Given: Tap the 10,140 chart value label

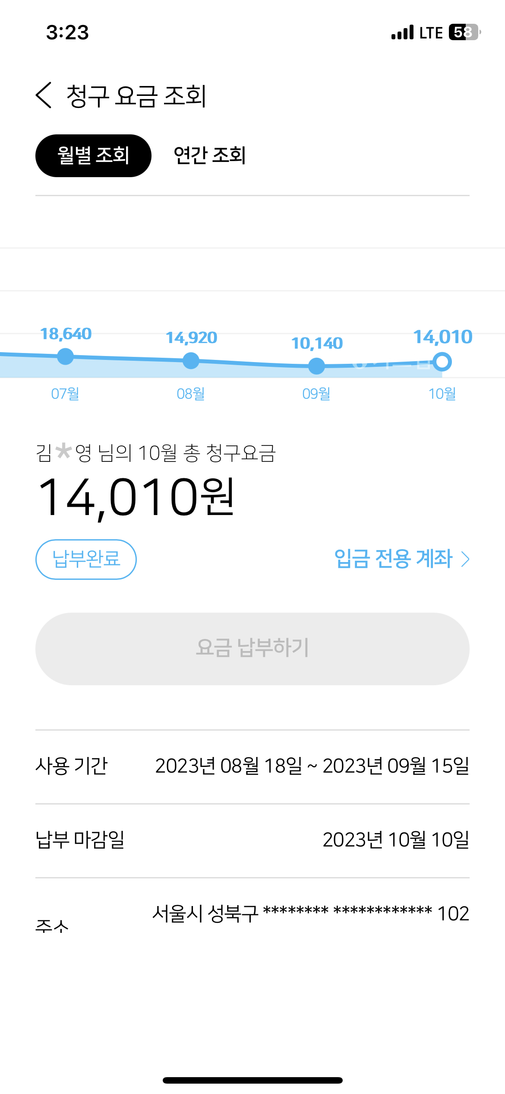Looking at the screenshot, I should click(317, 343).
